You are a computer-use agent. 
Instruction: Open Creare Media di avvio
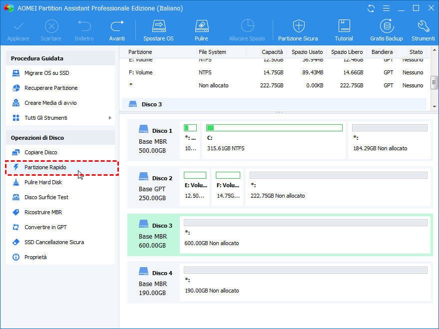pos(60,103)
